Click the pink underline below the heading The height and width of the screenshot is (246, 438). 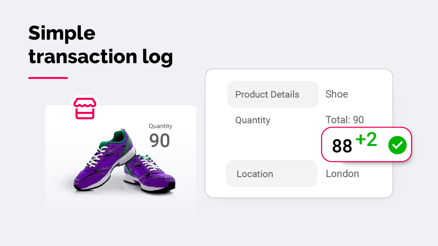48,78
